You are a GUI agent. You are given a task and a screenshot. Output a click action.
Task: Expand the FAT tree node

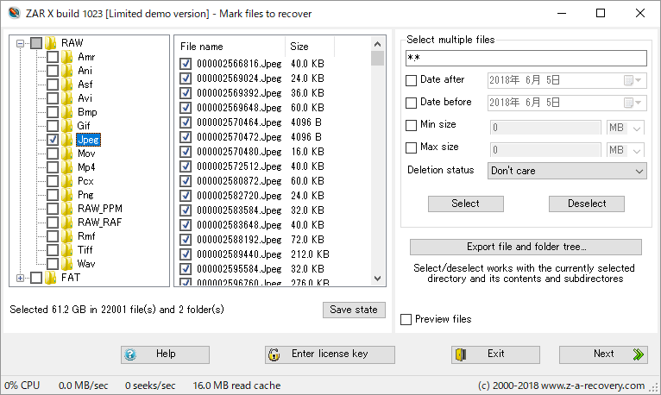click(x=20, y=278)
